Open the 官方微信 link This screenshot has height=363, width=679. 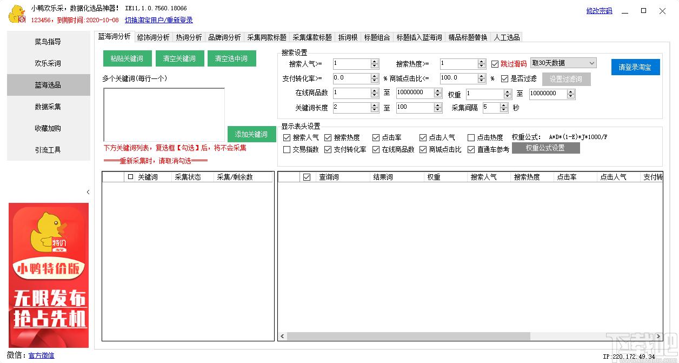(41, 355)
